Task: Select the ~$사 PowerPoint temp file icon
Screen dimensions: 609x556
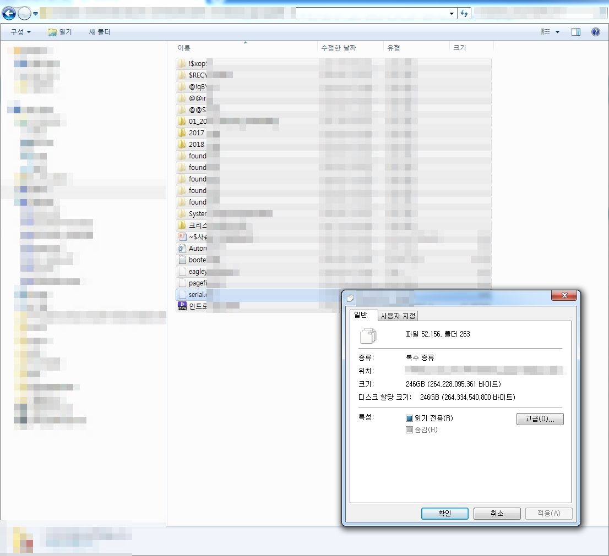Action: [182, 236]
